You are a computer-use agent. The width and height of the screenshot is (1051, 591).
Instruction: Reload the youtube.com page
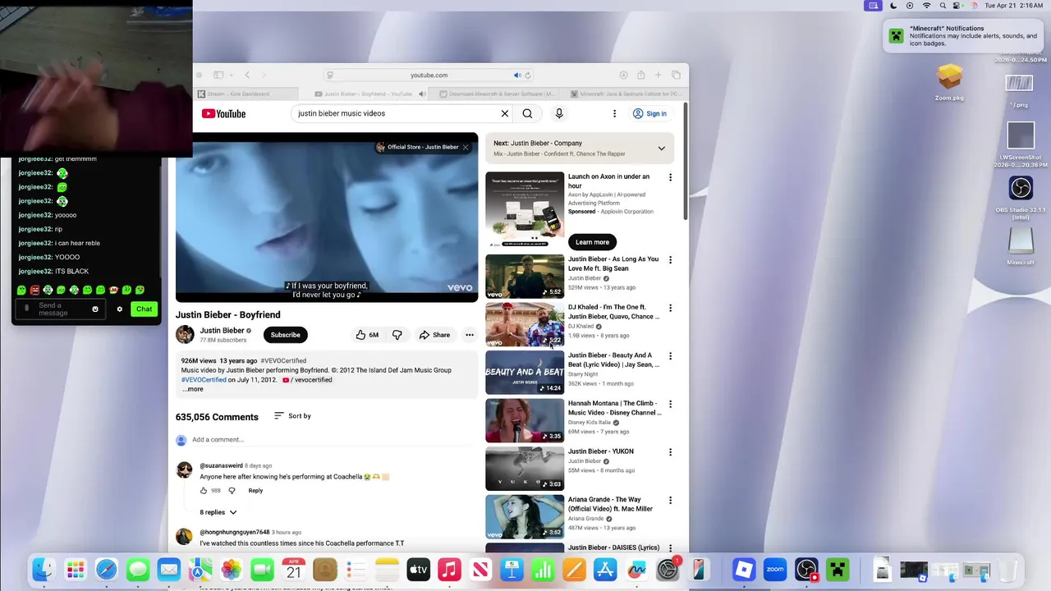527,75
